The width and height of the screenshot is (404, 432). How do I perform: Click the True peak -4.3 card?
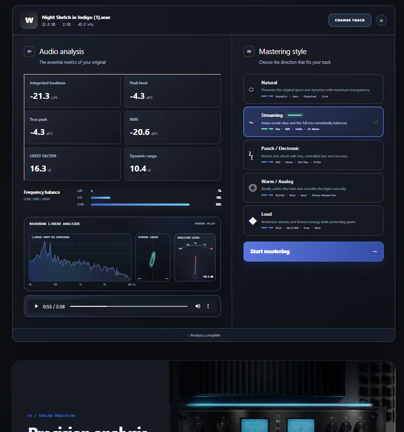tap(73, 127)
